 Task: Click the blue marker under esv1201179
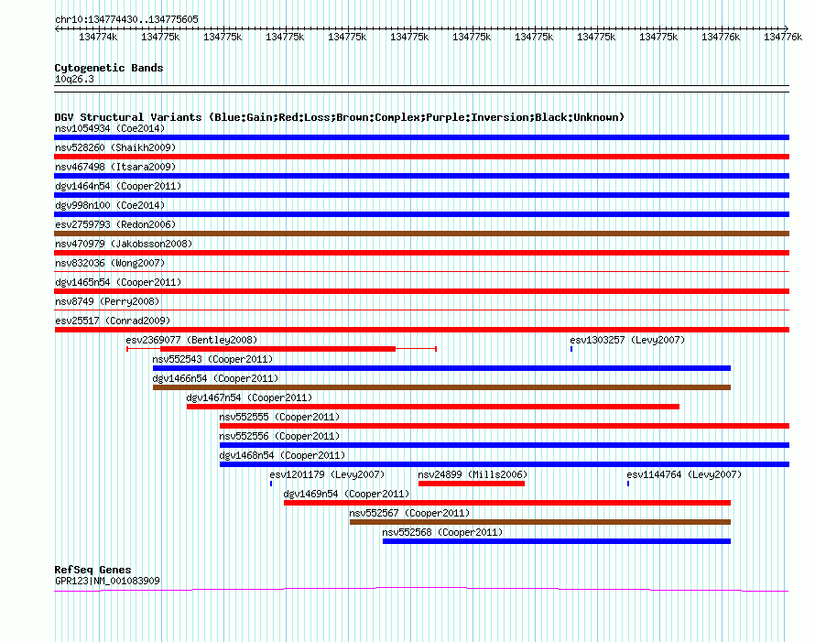271,484
